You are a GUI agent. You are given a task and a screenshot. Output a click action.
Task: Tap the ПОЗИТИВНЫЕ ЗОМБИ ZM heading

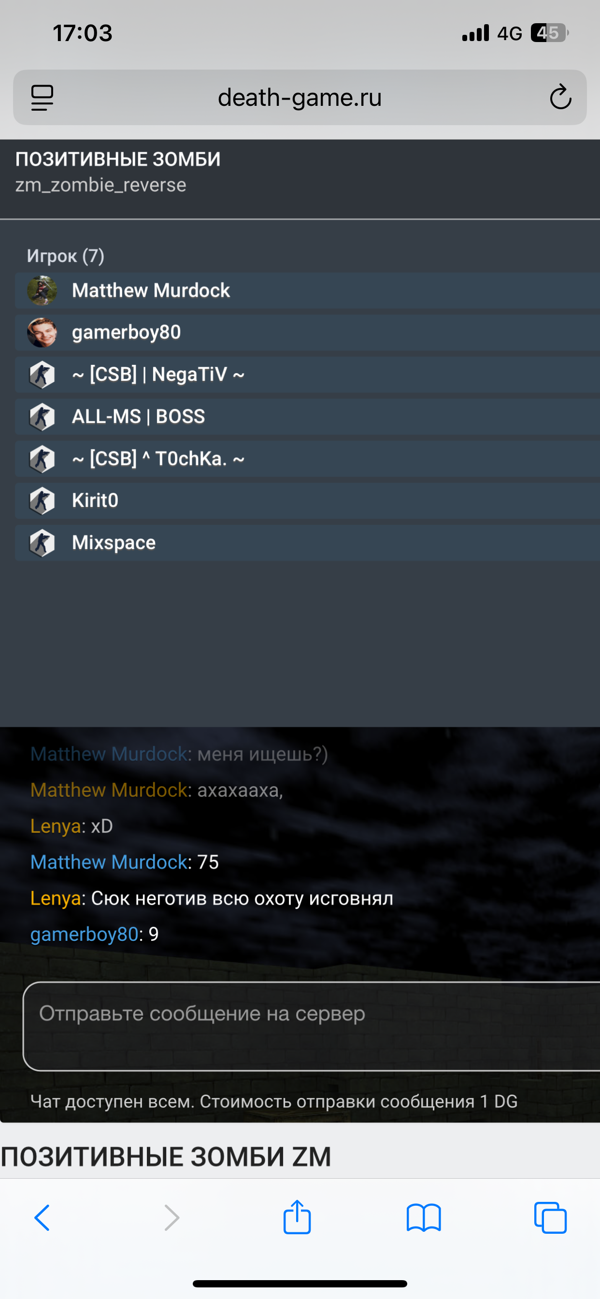point(166,1156)
